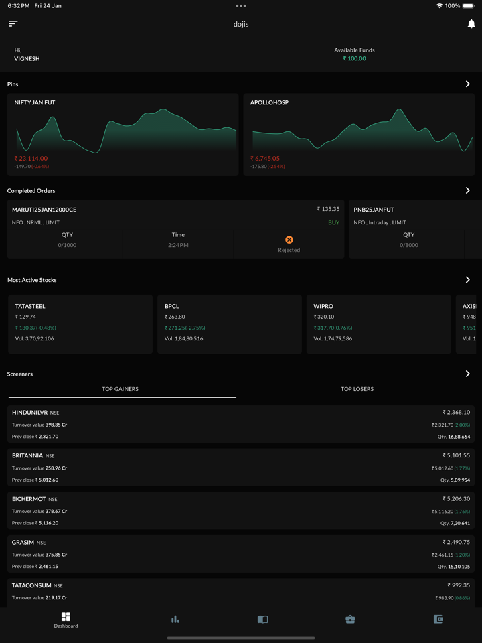Open the bar chart markets icon
Image resolution: width=482 pixels, height=643 pixels.
[175, 620]
